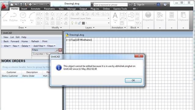Click OK in the UnitCAD dialog
195x110 pixels.
click(133, 80)
